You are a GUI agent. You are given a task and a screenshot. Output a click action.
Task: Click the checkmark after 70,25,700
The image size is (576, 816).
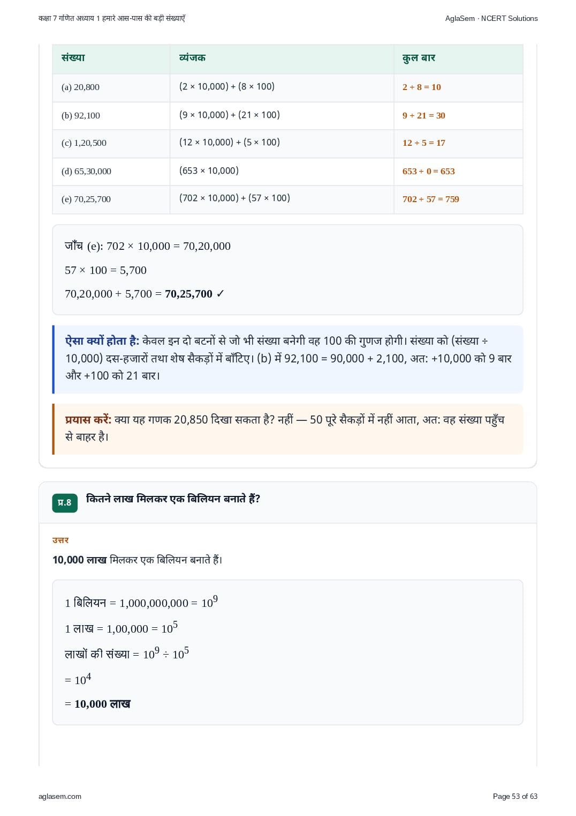[x=221, y=294]
